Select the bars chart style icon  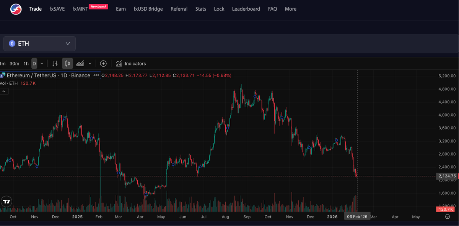pyautogui.click(x=55, y=64)
